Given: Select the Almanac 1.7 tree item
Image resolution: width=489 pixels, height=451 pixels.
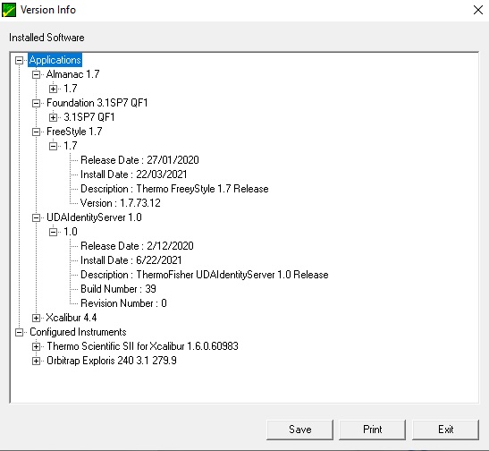Looking at the screenshot, I should click(72, 74).
